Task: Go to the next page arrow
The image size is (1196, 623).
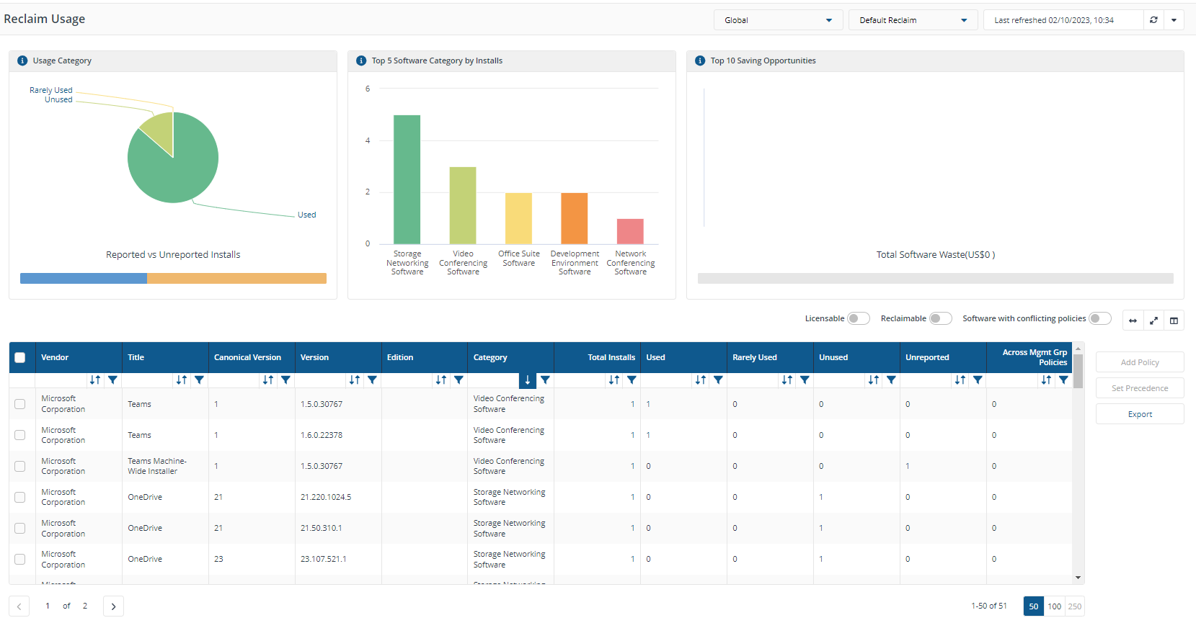Action: [x=113, y=606]
